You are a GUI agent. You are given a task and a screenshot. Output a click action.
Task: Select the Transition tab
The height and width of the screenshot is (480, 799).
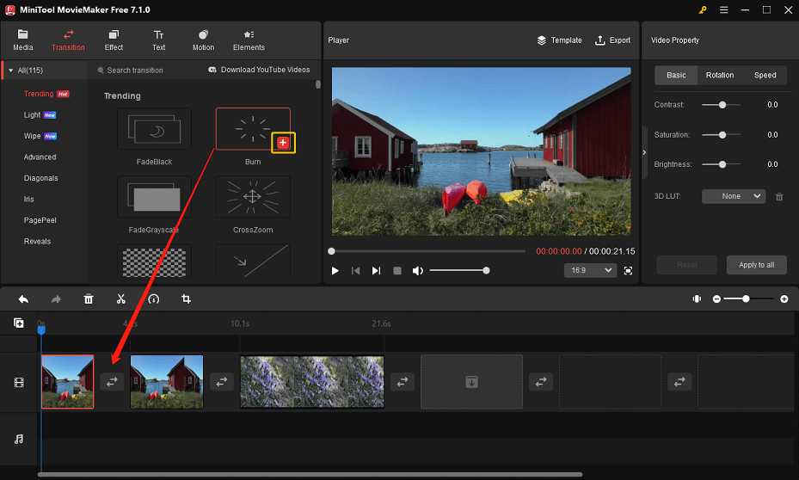(x=68, y=40)
